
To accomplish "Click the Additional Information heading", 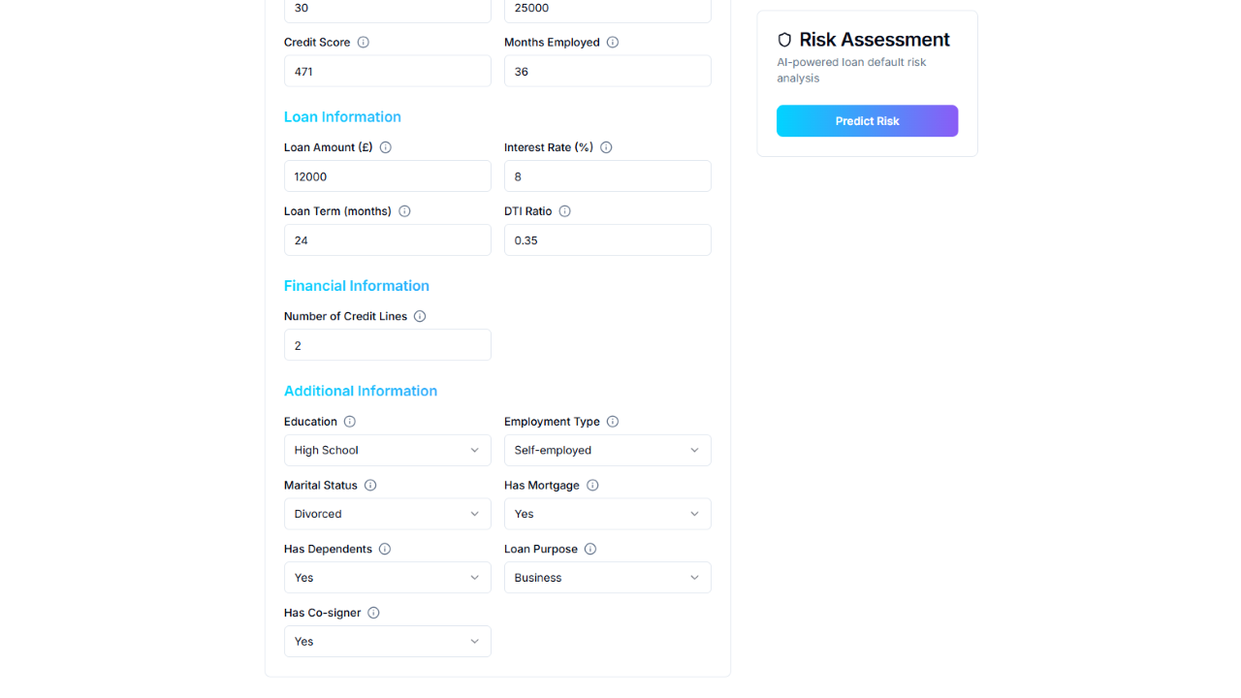I will tap(361, 391).
